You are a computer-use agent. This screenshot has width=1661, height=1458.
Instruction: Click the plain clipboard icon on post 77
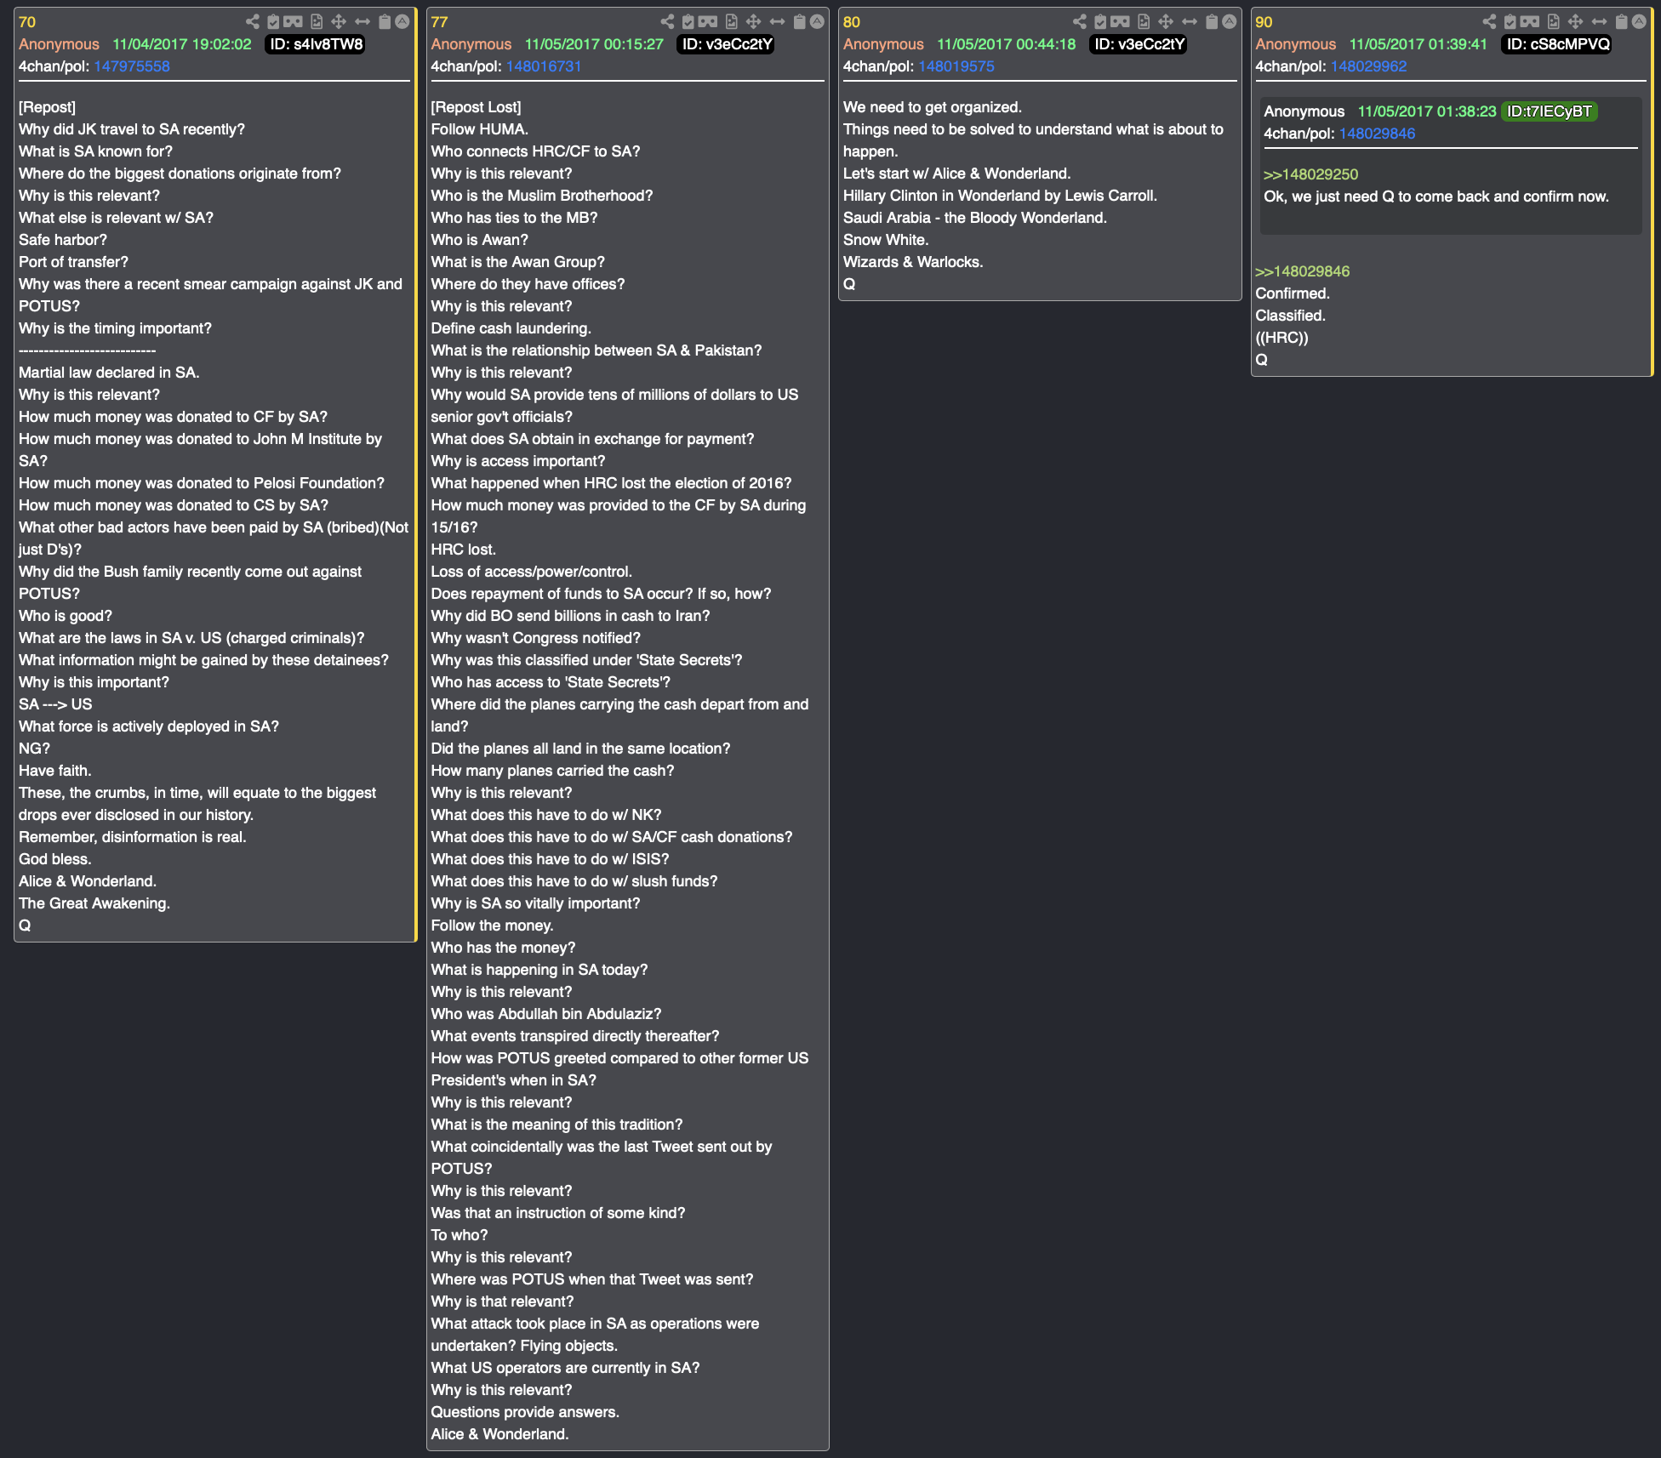click(799, 21)
